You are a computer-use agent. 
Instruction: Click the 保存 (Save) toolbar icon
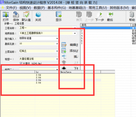[16, 15]
